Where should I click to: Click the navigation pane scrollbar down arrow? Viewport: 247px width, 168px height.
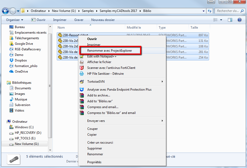50,150
